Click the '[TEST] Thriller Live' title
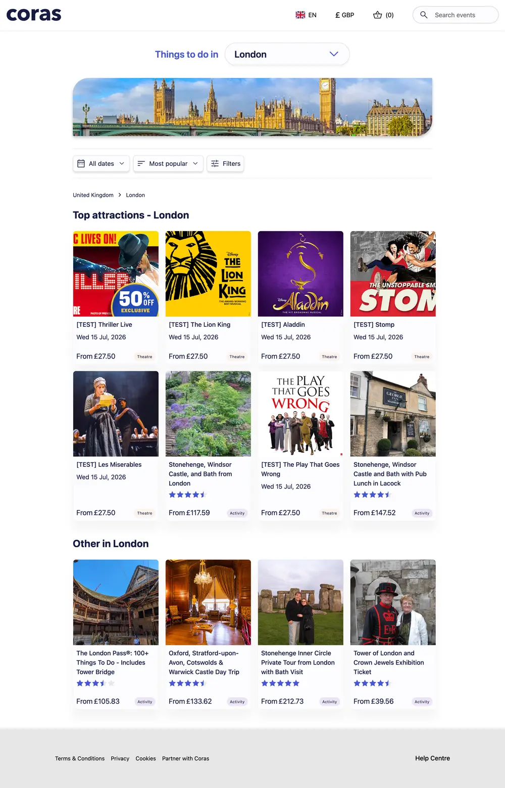Image resolution: width=505 pixels, height=788 pixels. (x=104, y=325)
